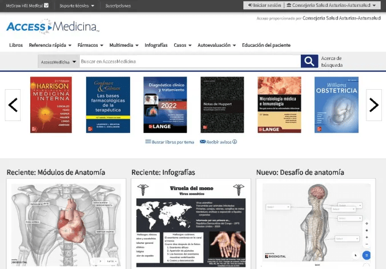
Task: Open the Viruela del mono infographic
Action: pos(191,224)
